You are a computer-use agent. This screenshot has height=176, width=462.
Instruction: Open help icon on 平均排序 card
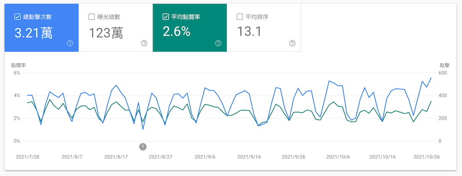[292, 43]
